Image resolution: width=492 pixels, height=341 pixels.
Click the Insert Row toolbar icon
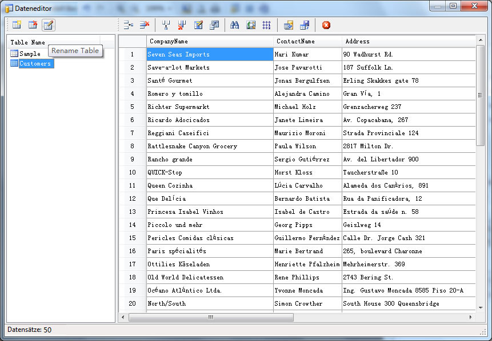coord(128,25)
